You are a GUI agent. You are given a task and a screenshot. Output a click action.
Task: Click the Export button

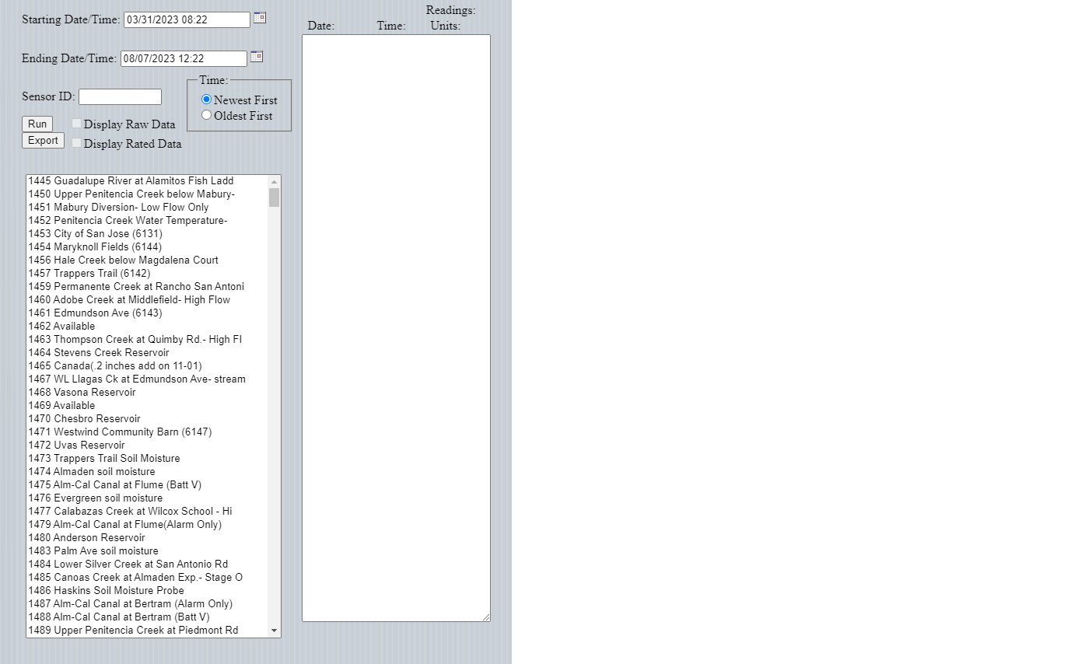point(43,141)
